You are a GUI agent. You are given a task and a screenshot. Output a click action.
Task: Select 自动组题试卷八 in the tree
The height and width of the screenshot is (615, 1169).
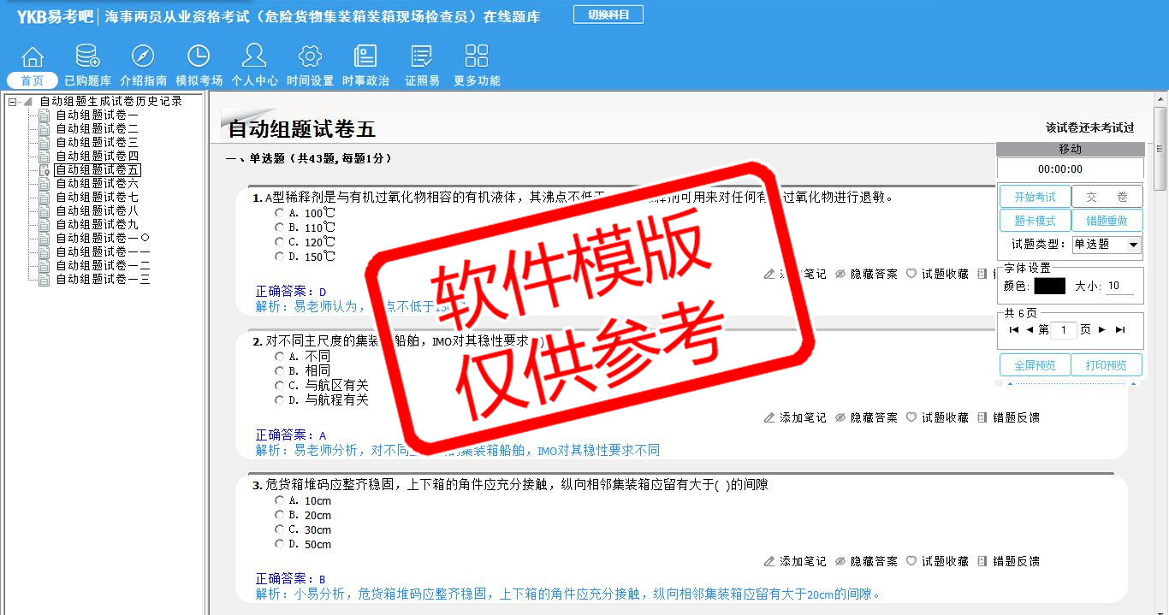(x=97, y=211)
